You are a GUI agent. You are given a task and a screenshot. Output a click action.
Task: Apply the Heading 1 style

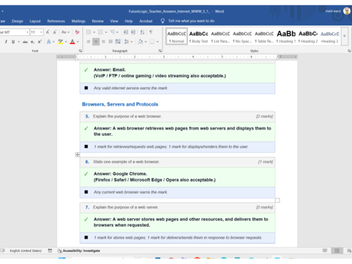coord(286,37)
